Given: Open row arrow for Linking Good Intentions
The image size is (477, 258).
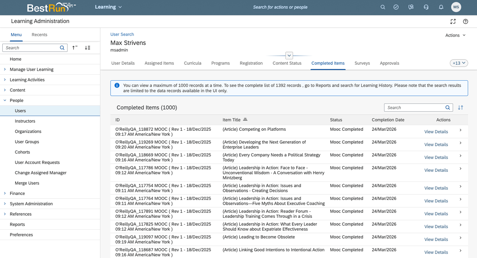Looking at the screenshot, I should (x=460, y=250).
